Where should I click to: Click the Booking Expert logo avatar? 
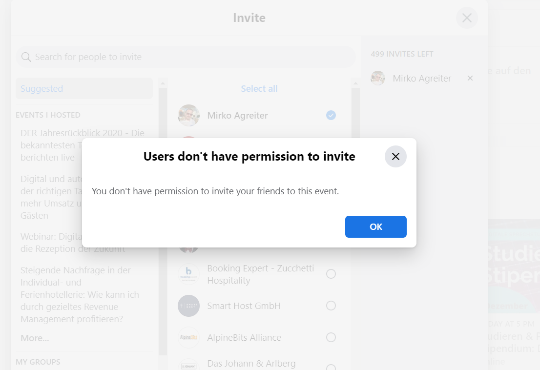[x=188, y=274]
